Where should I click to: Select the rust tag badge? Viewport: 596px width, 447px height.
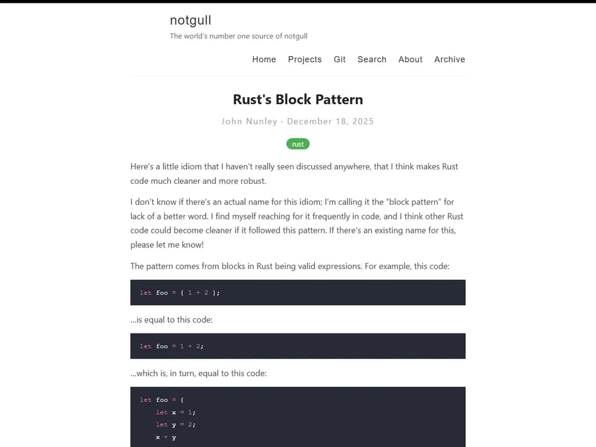coord(298,144)
